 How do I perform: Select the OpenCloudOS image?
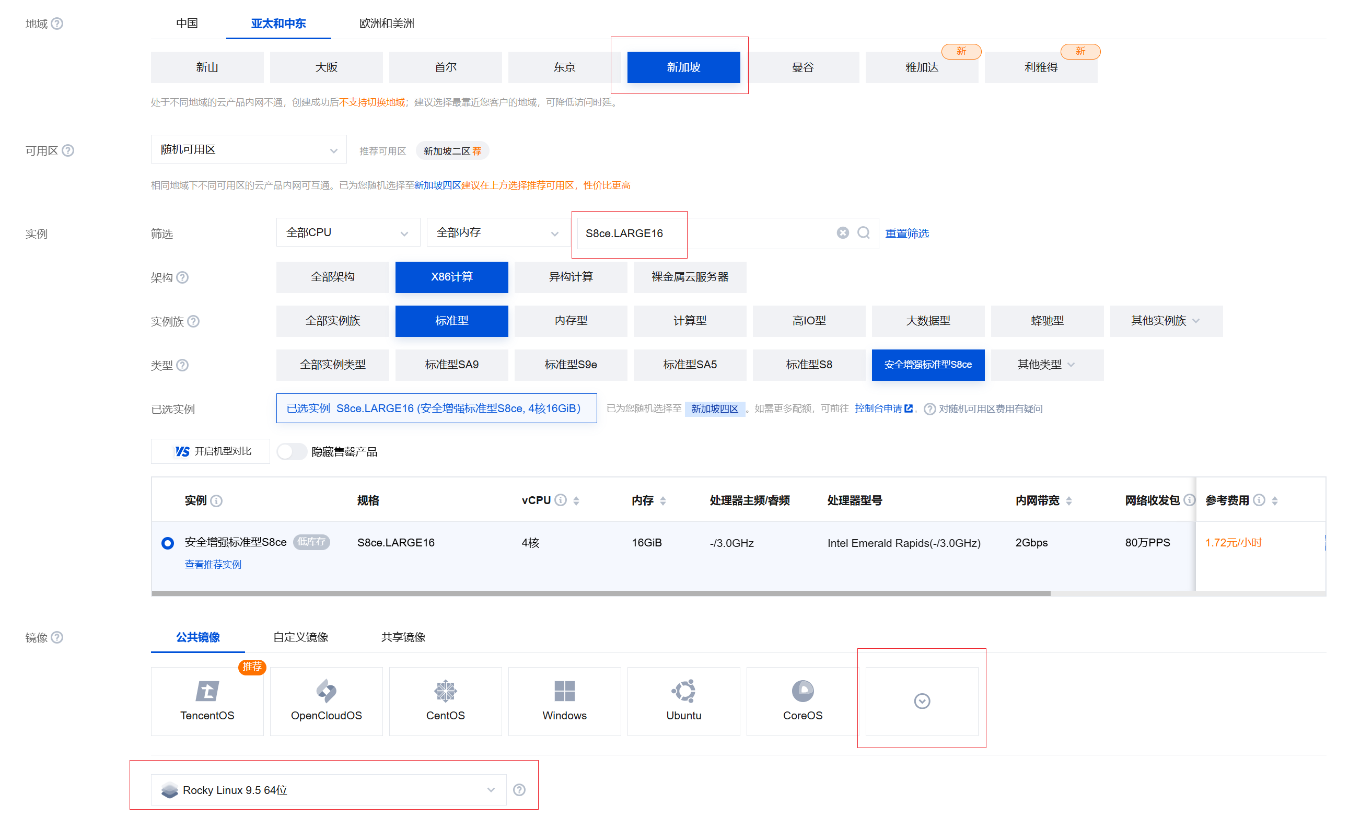tap(327, 702)
